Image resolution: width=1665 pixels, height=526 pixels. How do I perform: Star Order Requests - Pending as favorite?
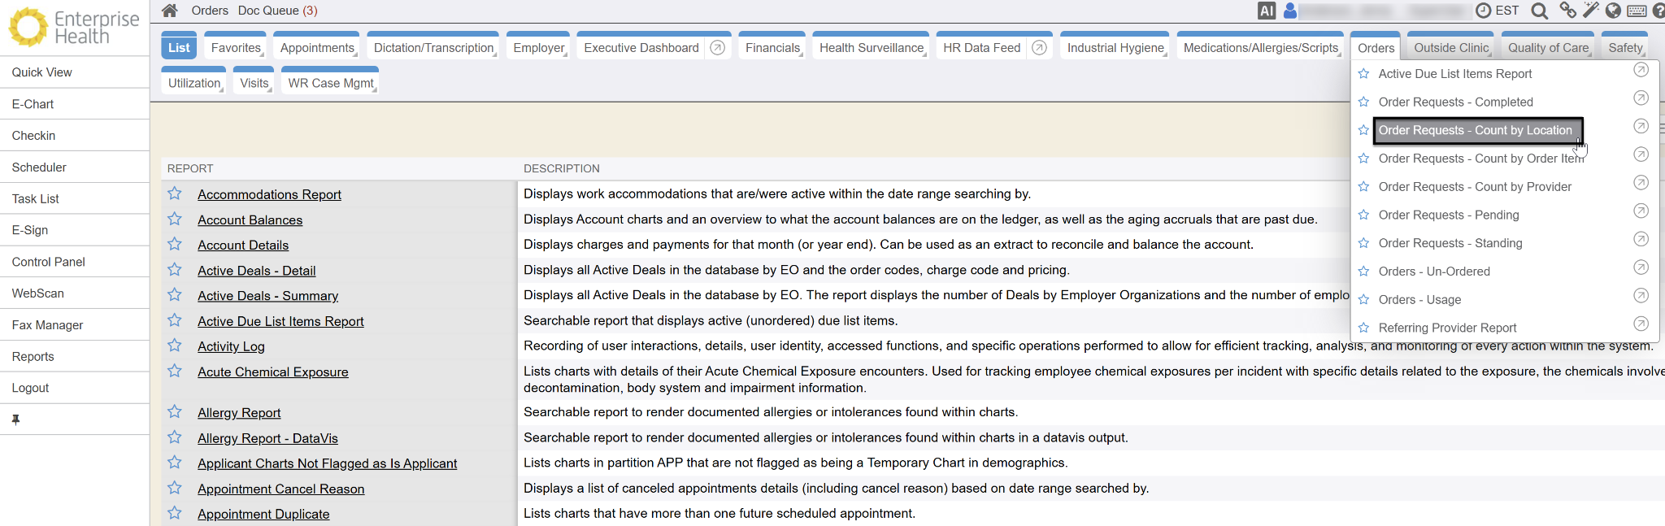click(1363, 215)
